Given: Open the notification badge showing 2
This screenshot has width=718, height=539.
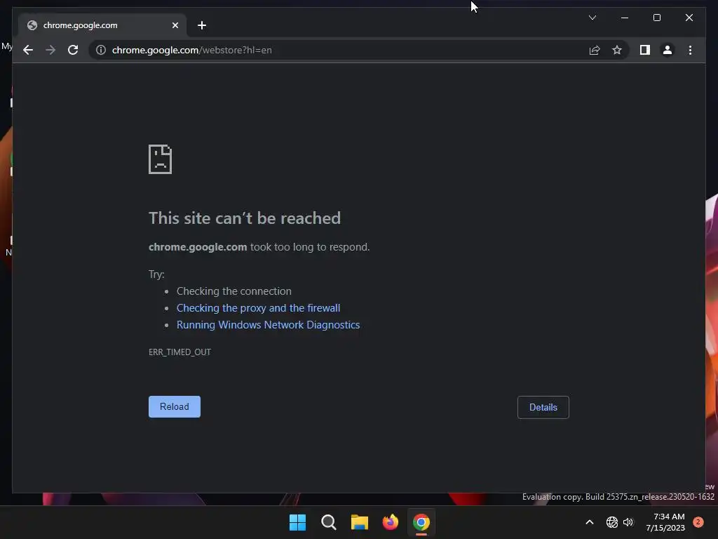Looking at the screenshot, I should (698, 522).
